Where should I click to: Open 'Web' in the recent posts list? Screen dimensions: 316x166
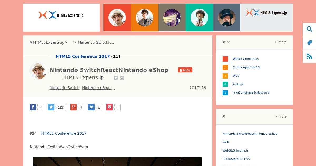coord(226,142)
